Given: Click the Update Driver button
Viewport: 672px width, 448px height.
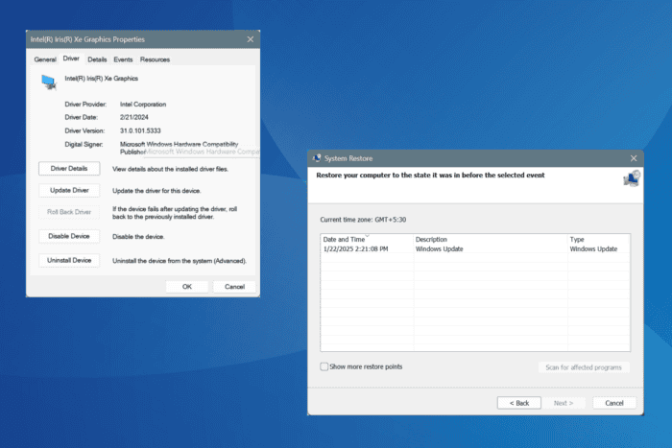Looking at the screenshot, I should (69, 190).
